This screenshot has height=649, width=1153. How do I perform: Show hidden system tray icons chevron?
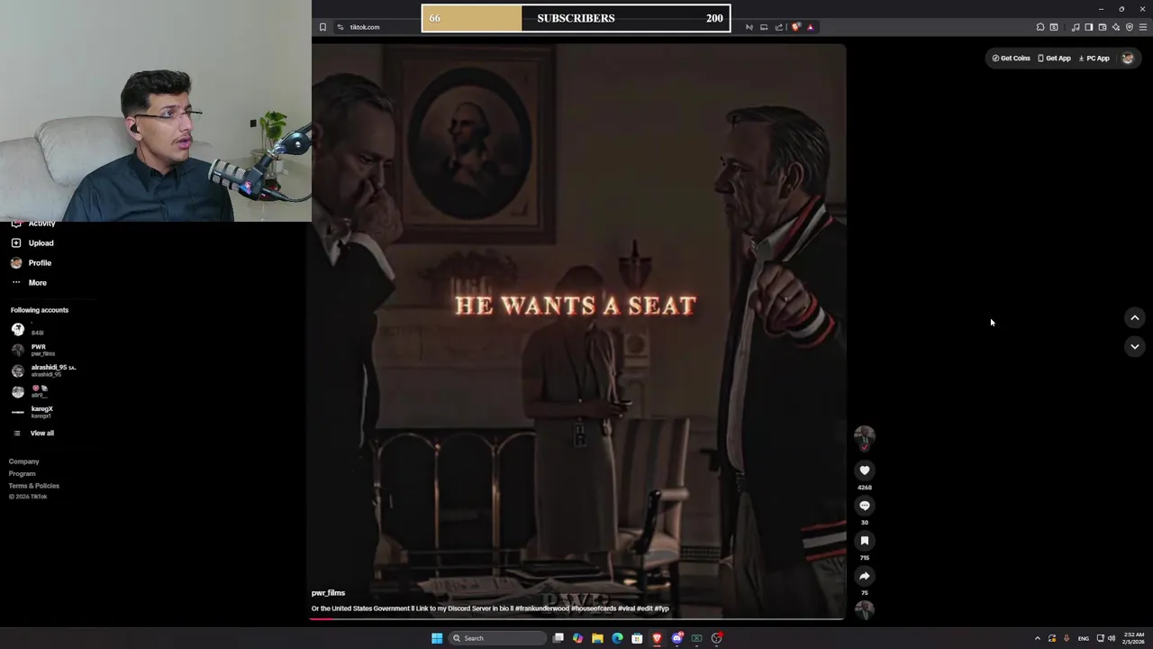pyautogui.click(x=1037, y=638)
